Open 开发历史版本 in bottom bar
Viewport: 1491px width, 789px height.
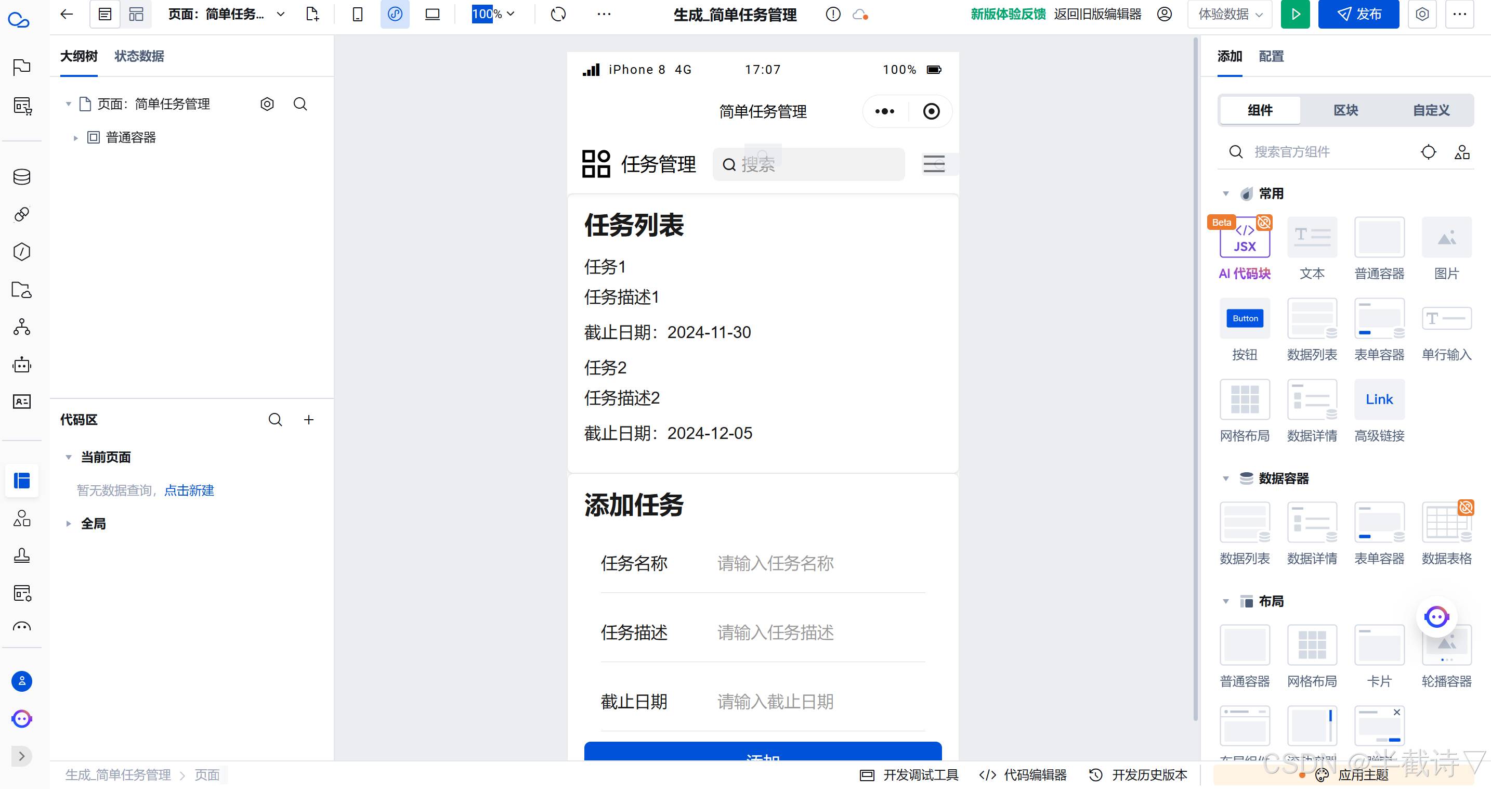pyautogui.click(x=1138, y=775)
